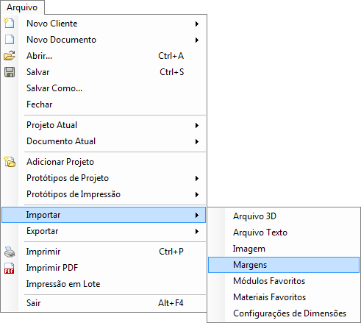Click the floppy disk Salvar icon

point(10,72)
